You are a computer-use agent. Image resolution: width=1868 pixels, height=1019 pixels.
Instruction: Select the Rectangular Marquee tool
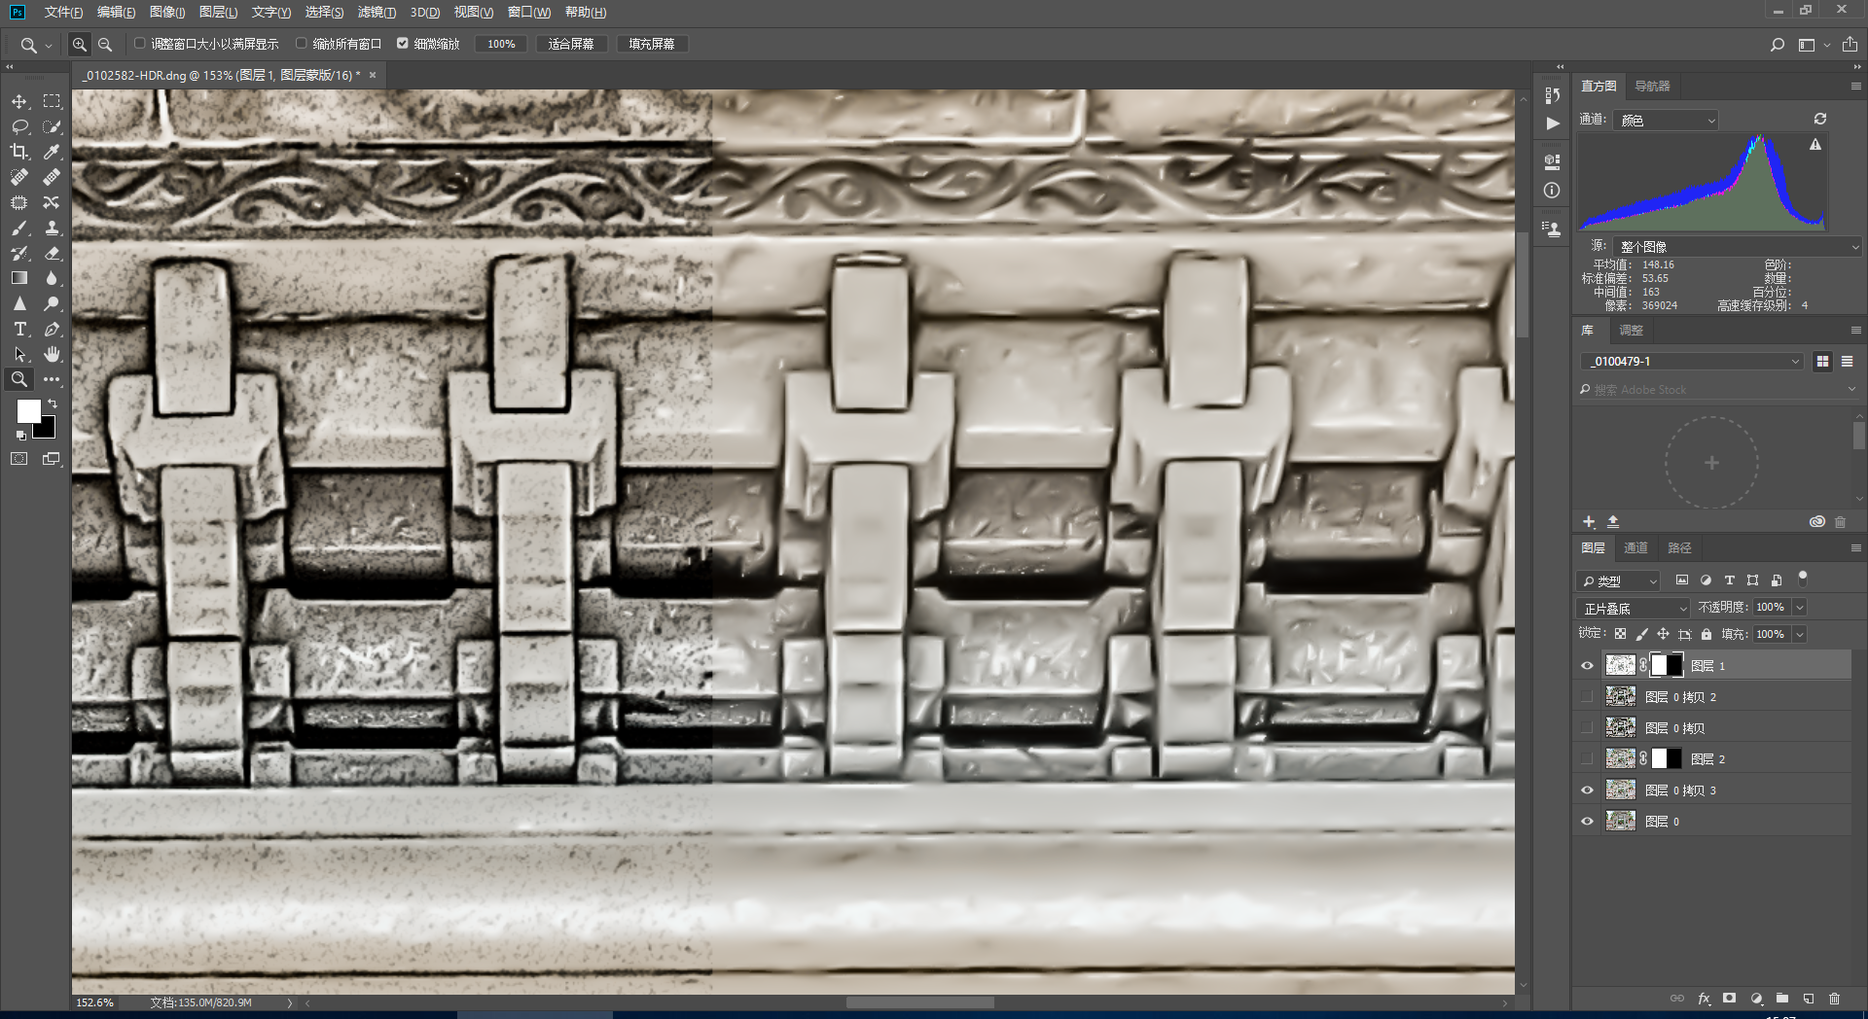pos(52,101)
